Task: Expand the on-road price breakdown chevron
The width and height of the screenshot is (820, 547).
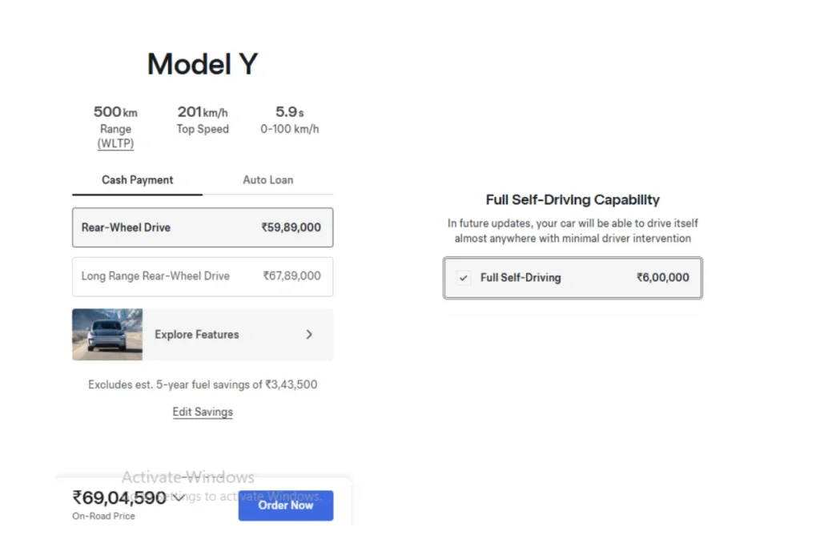Action: tap(178, 498)
